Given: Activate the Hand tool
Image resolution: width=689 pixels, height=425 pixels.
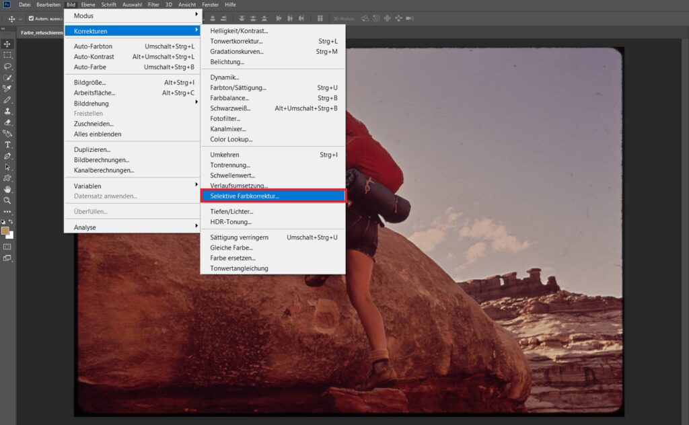Looking at the screenshot, I should pos(7,189).
